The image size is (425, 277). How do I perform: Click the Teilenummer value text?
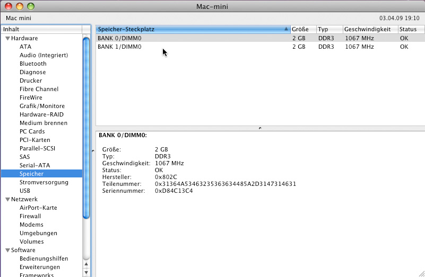click(225, 184)
